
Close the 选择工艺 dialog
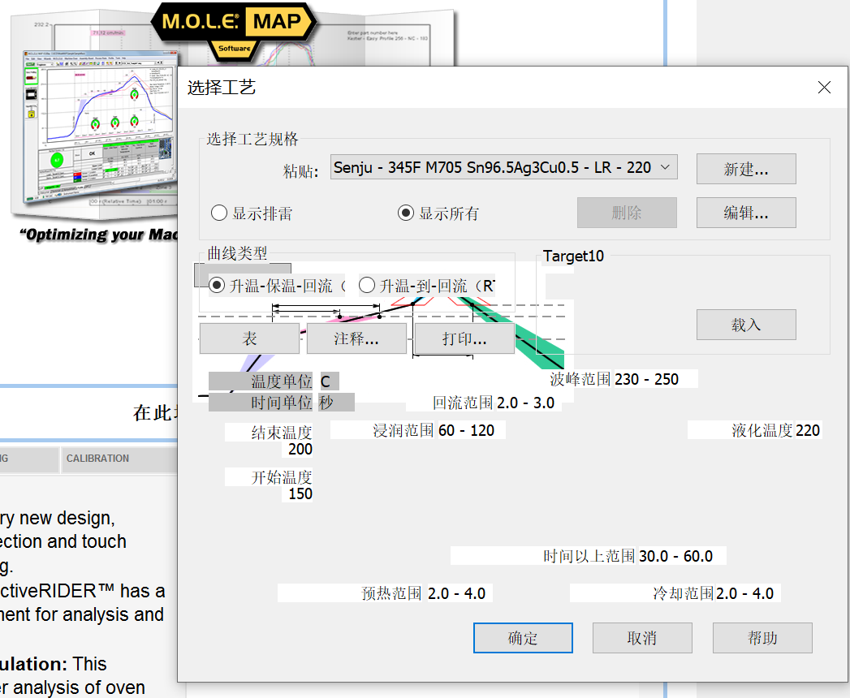(x=824, y=88)
